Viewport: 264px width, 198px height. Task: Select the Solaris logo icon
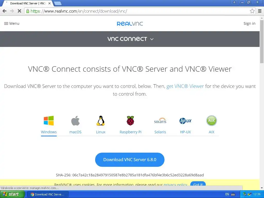[160, 121]
